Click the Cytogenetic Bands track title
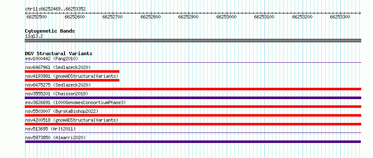The width and height of the screenshot is (373, 158). (x=50, y=31)
